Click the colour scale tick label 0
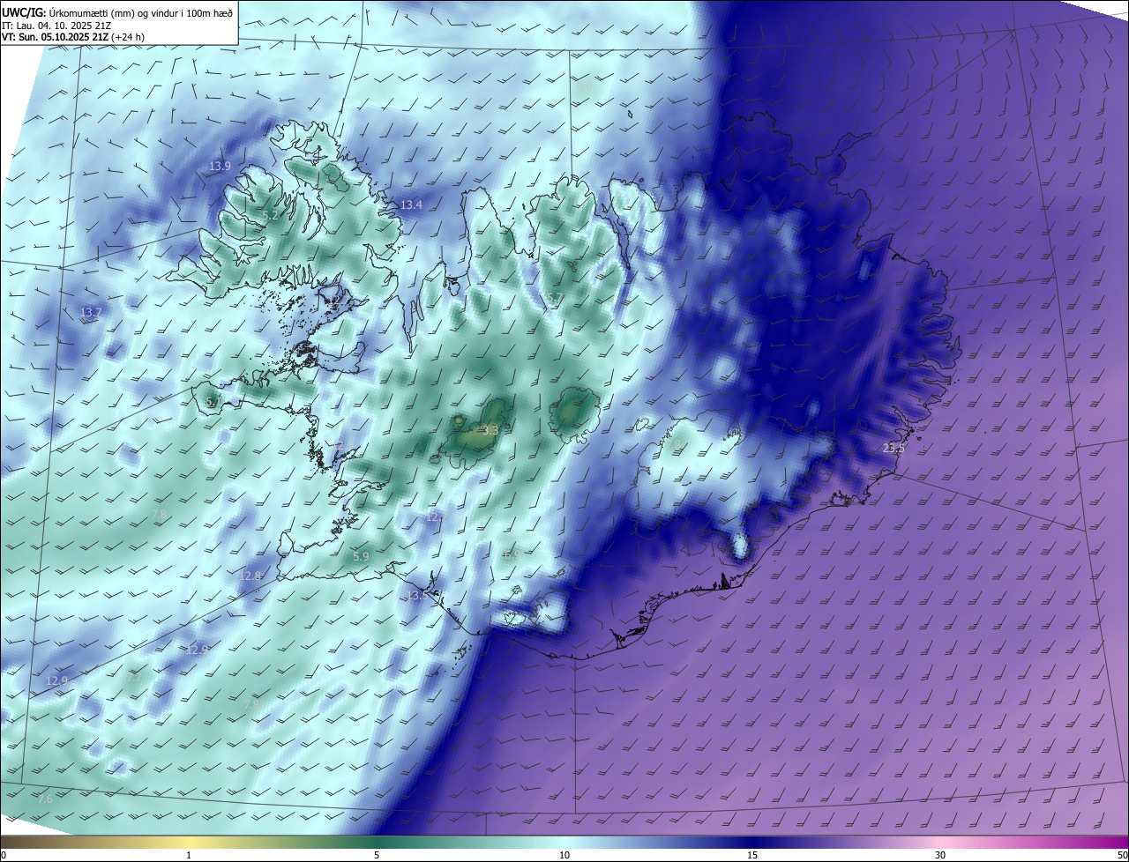This screenshot has height=862, width=1129. (x=4, y=855)
